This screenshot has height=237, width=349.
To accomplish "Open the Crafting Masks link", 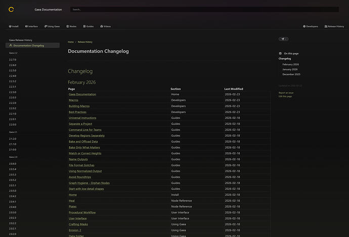I will tap(78, 224).
